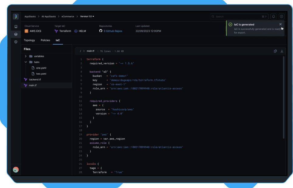Open backend.tf in the file tree
Viewport: 293px width, 188px height.
(x=35, y=79)
